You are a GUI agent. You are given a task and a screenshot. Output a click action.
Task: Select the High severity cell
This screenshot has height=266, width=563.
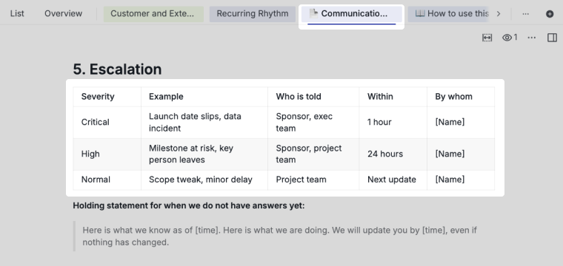coord(107,154)
